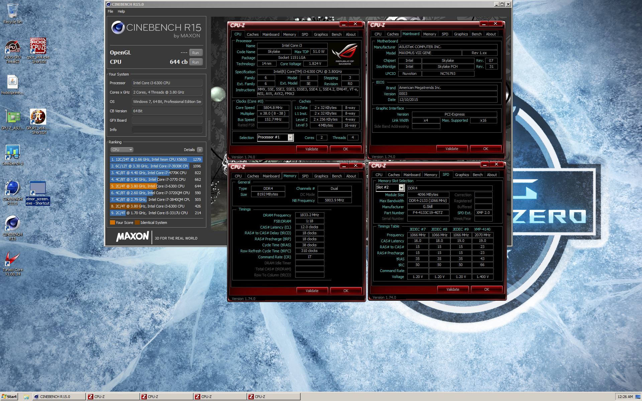The height and width of the screenshot is (401, 642).
Task: Switch to About tab in SPD CPU-Z window
Action: click(x=492, y=175)
